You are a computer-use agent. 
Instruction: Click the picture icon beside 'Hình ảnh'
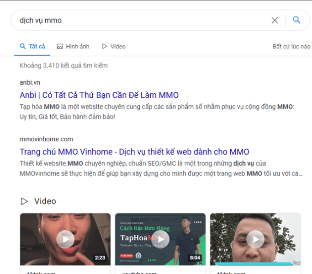(60, 47)
